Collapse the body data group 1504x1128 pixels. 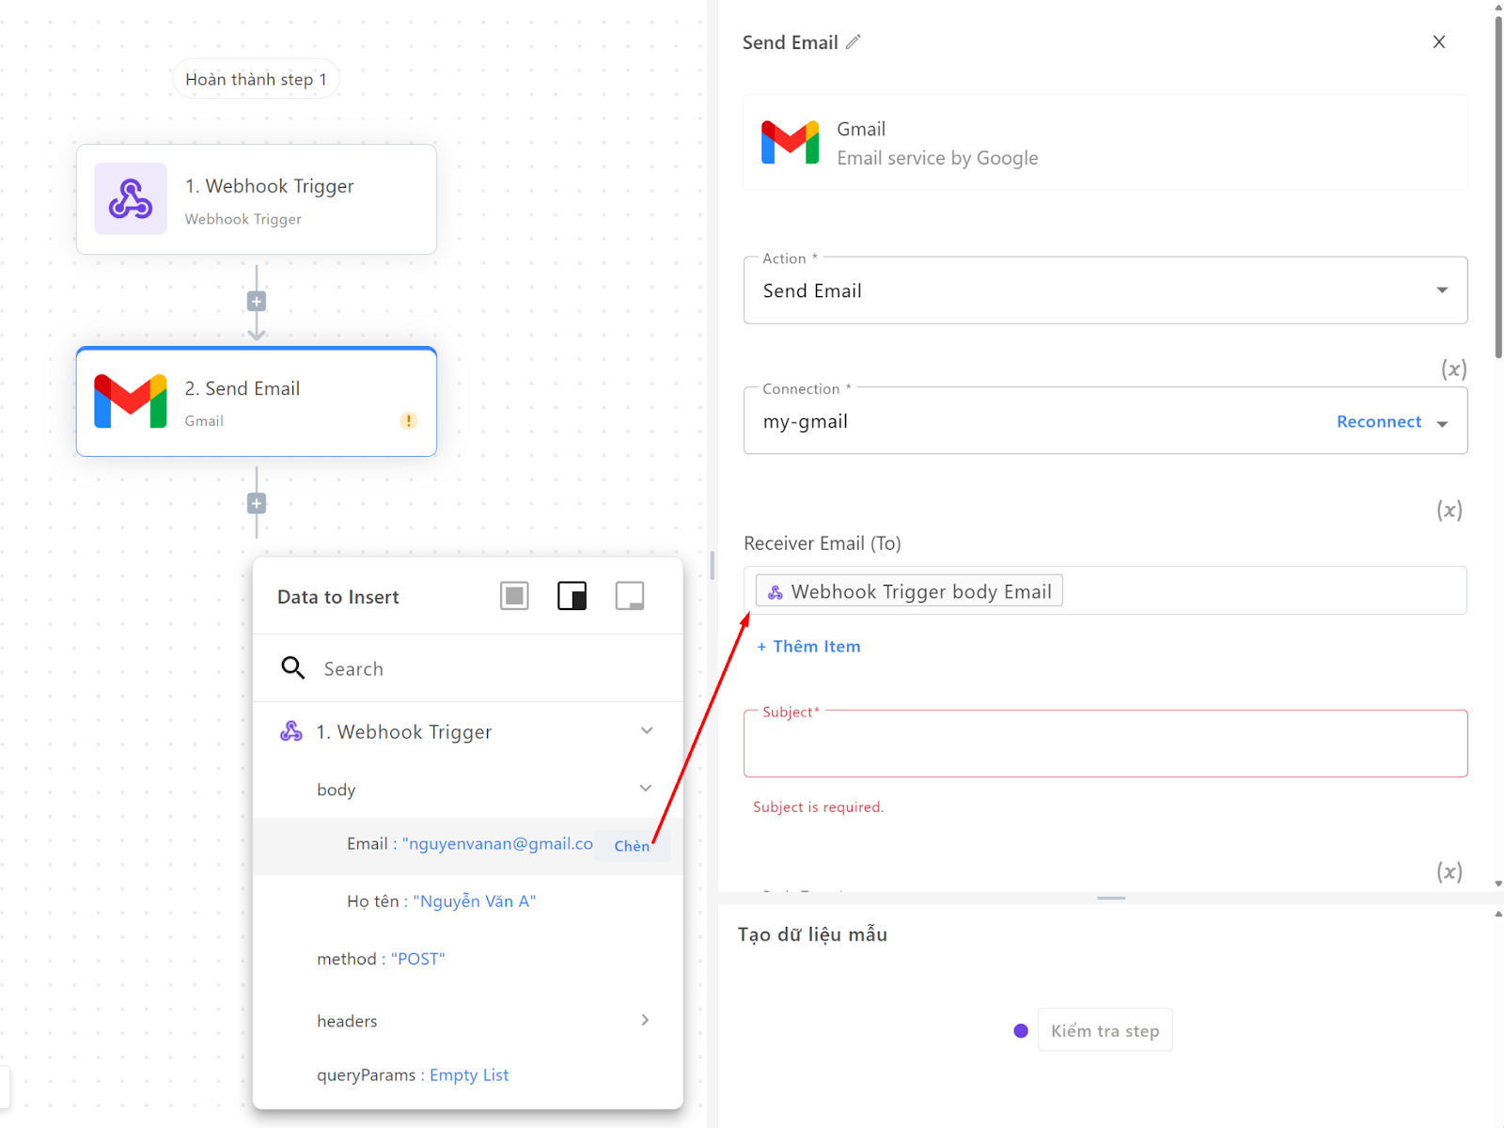tap(646, 788)
